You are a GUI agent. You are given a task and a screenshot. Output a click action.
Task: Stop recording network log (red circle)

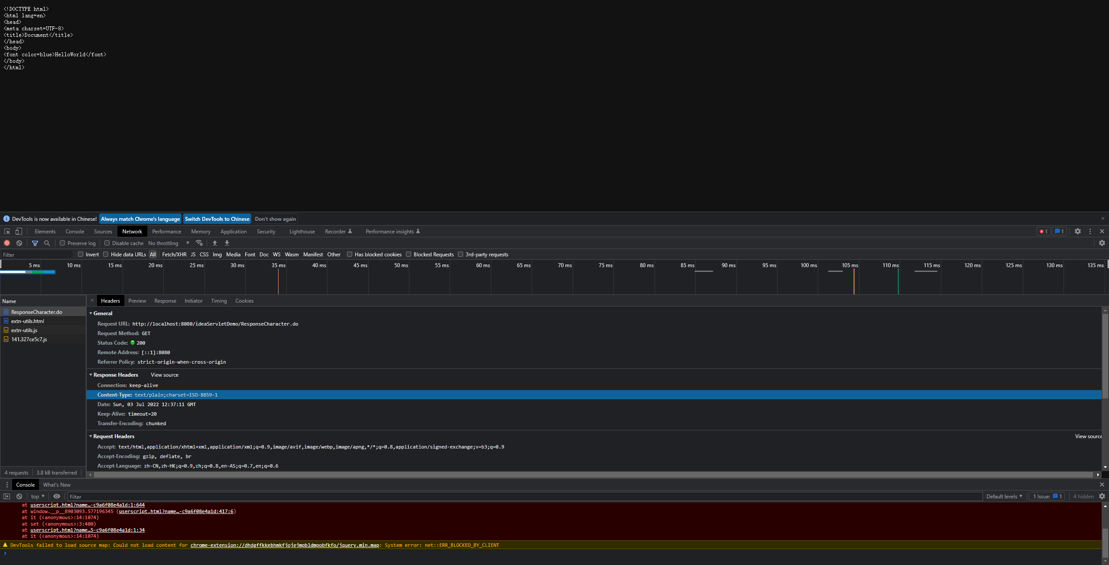point(7,243)
